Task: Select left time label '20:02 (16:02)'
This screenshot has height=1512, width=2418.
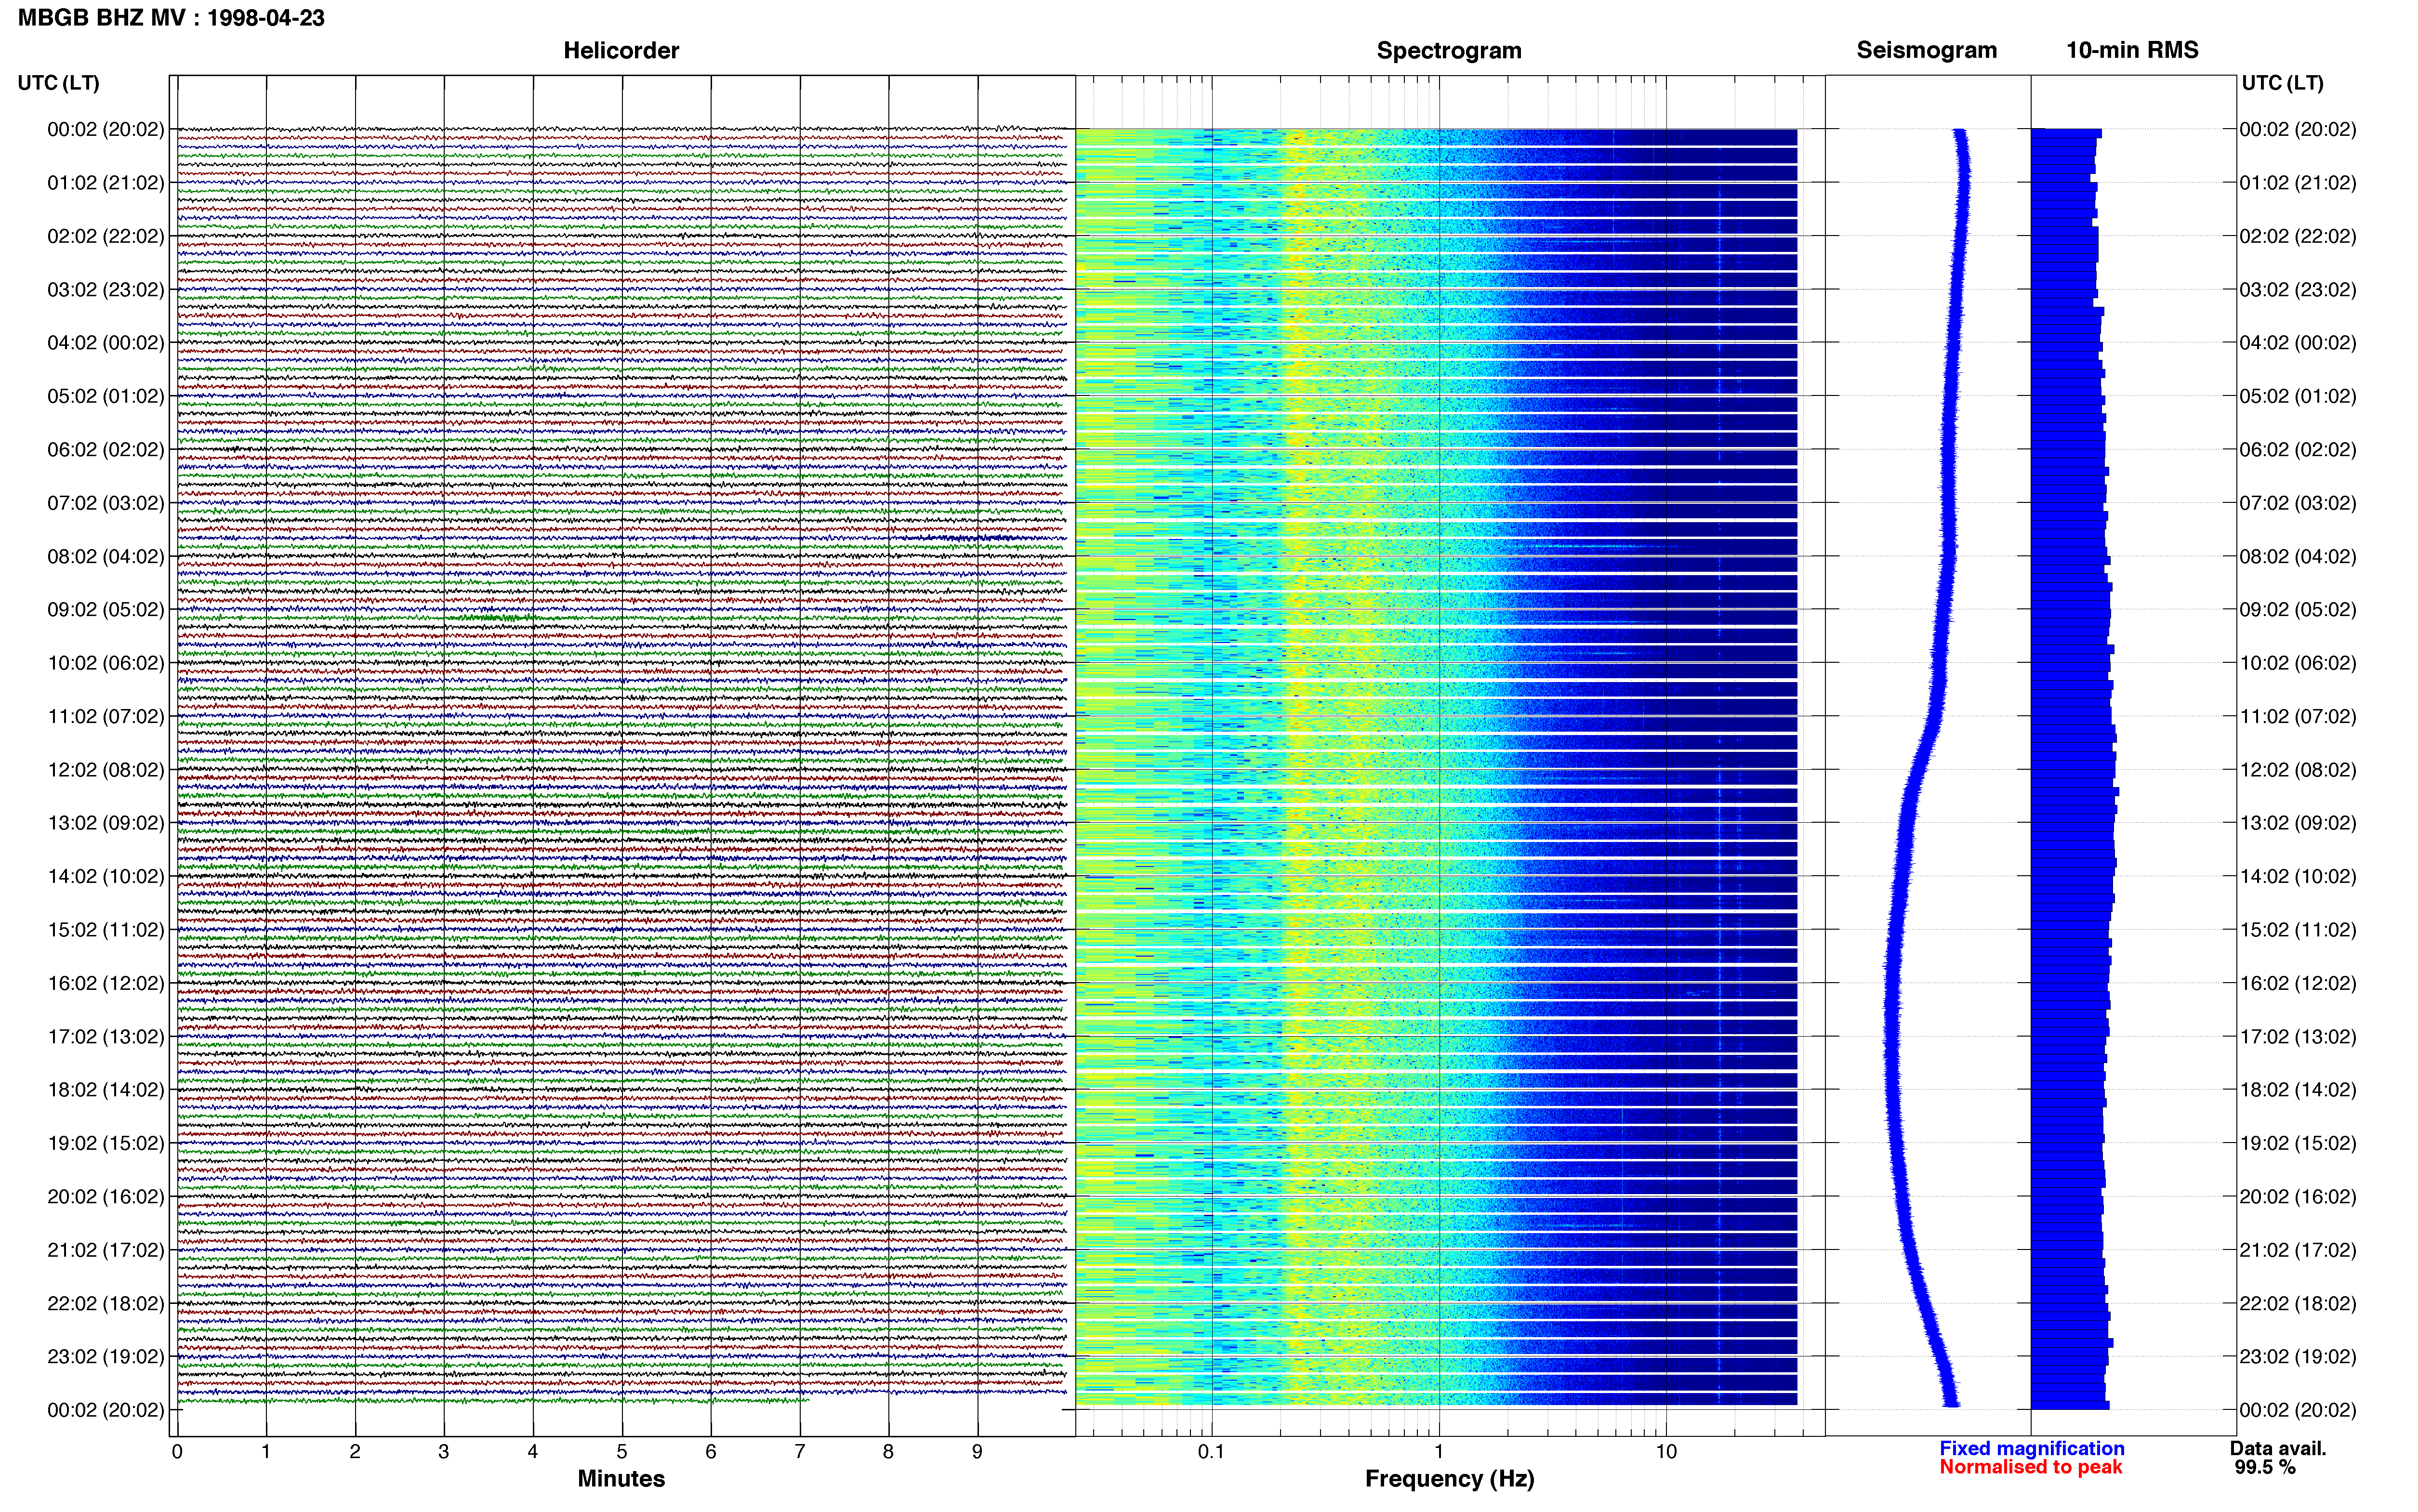Action: click(x=106, y=1197)
